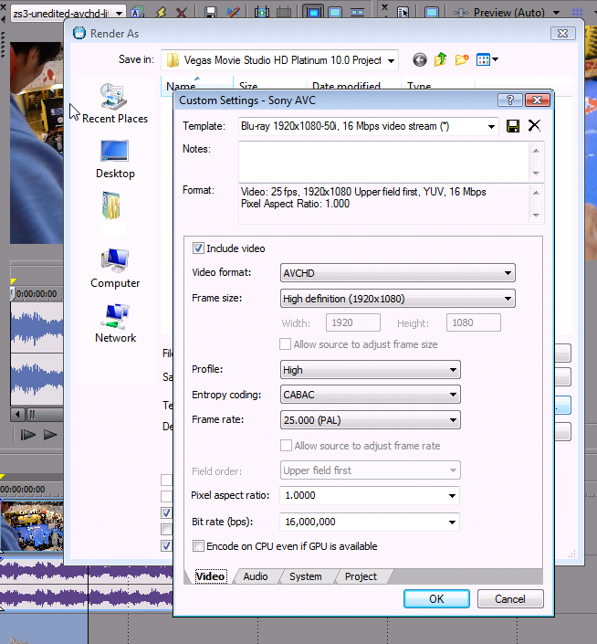Sort files by the Size column header

[x=269, y=85]
